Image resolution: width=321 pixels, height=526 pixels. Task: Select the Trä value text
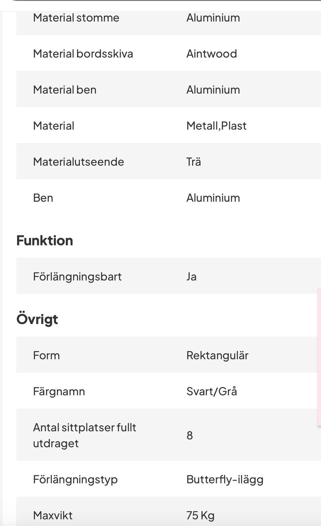click(194, 162)
